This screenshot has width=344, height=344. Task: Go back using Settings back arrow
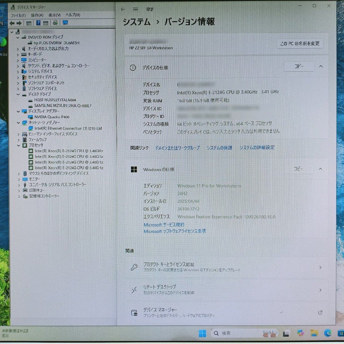(x=123, y=9)
